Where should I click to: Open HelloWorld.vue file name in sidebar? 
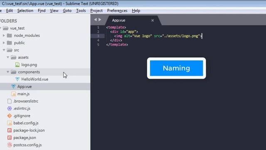[x=35, y=79]
